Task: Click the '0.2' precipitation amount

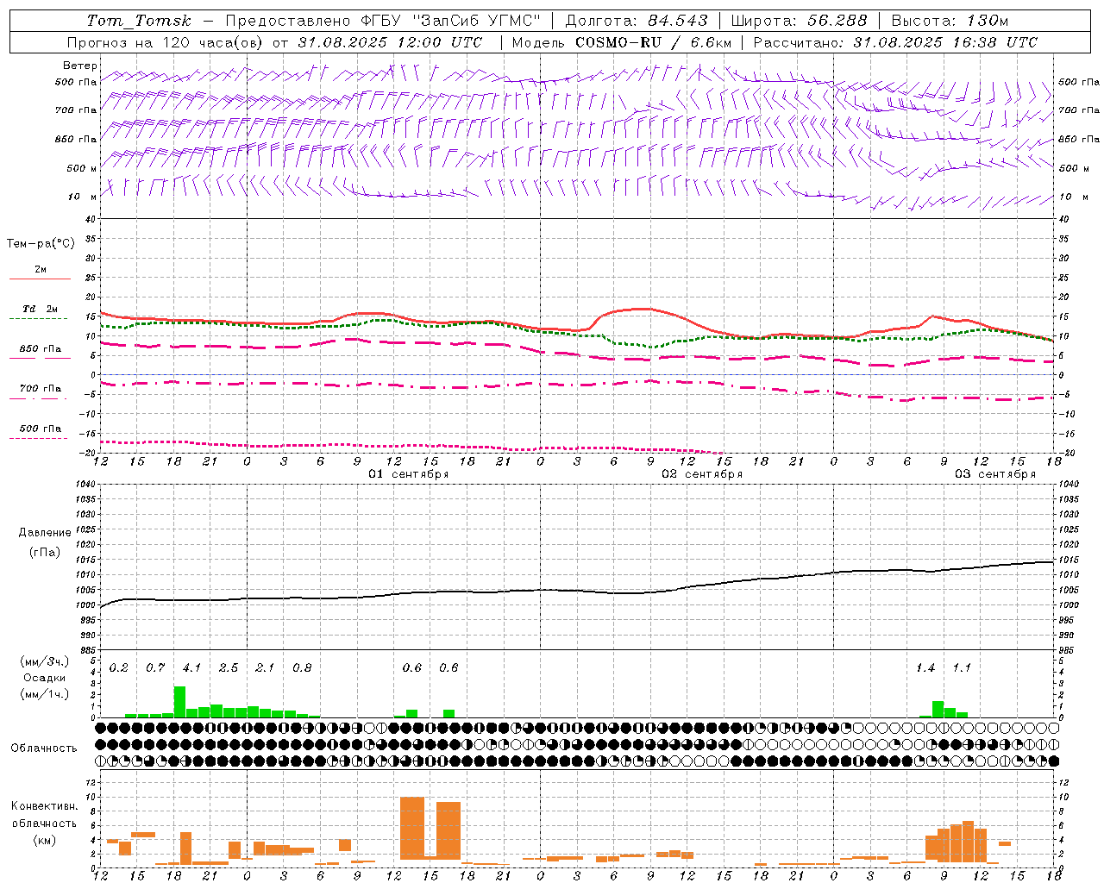Action: (119, 668)
